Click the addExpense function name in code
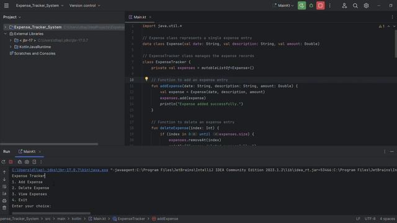This screenshot has height=223, width=397. [171, 86]
